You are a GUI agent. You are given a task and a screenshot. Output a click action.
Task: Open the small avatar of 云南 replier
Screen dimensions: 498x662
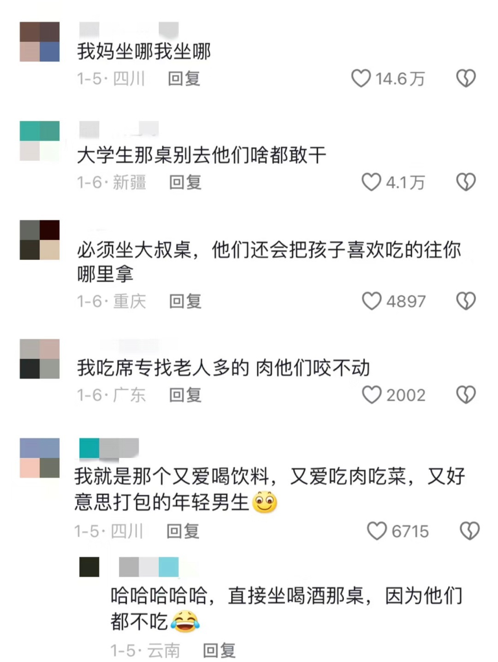(x=89, y=567)
